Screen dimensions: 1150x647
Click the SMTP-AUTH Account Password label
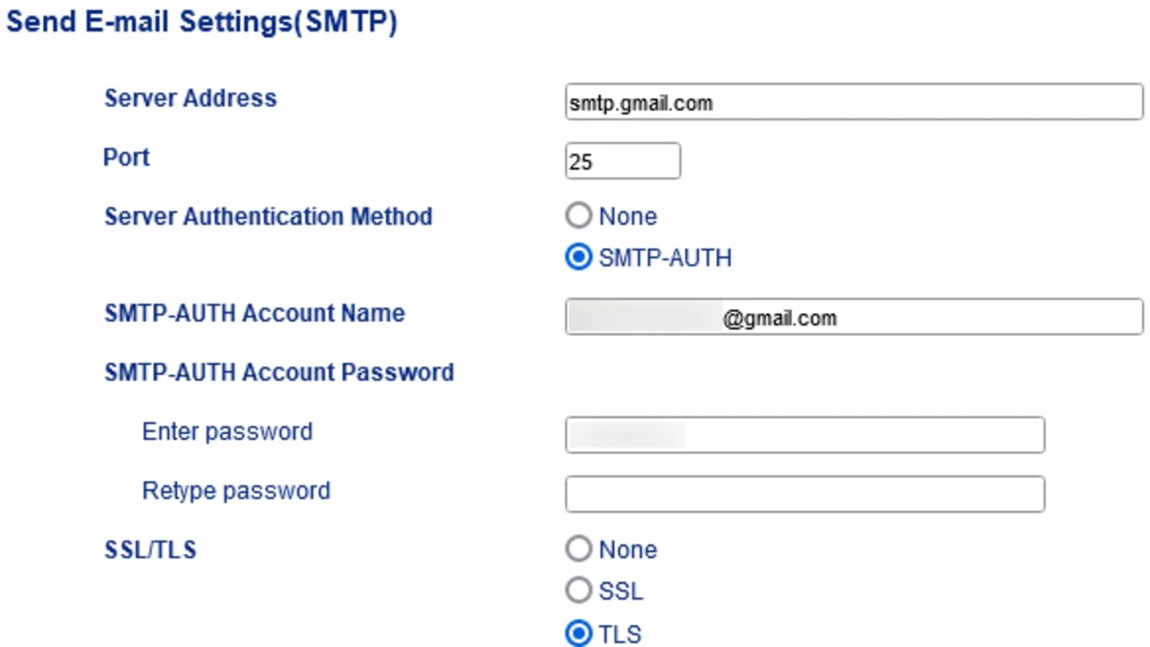(279, 372)
